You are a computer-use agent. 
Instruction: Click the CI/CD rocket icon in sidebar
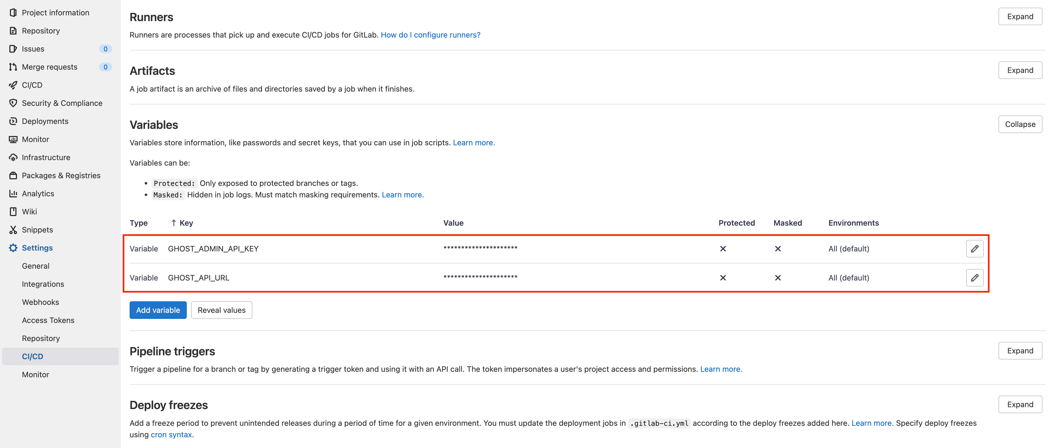tap(13, 85)
